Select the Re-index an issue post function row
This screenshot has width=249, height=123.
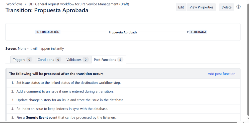(x=123, y=109)
